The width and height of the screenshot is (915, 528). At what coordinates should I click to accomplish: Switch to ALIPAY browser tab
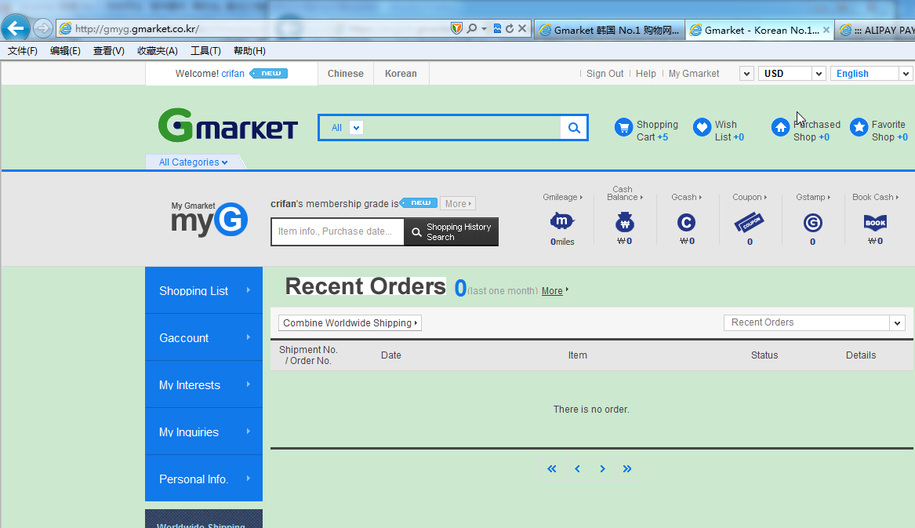876,30
